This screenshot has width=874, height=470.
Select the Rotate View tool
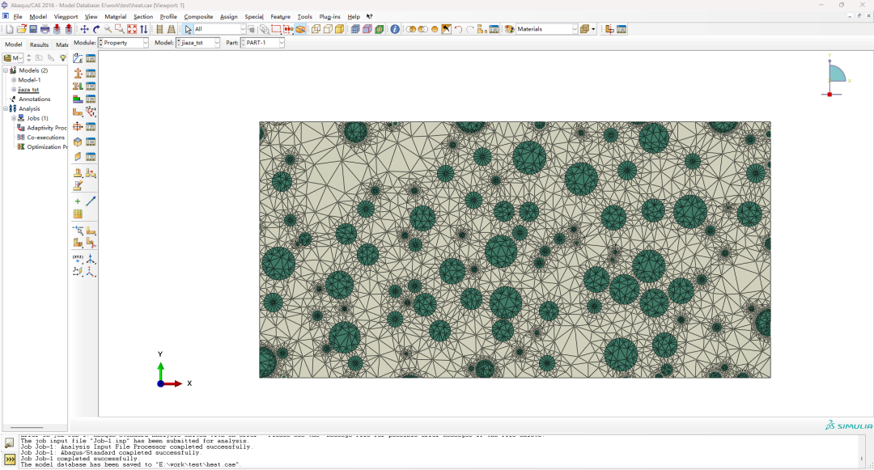pyautogui.click(x=95, y=29)
